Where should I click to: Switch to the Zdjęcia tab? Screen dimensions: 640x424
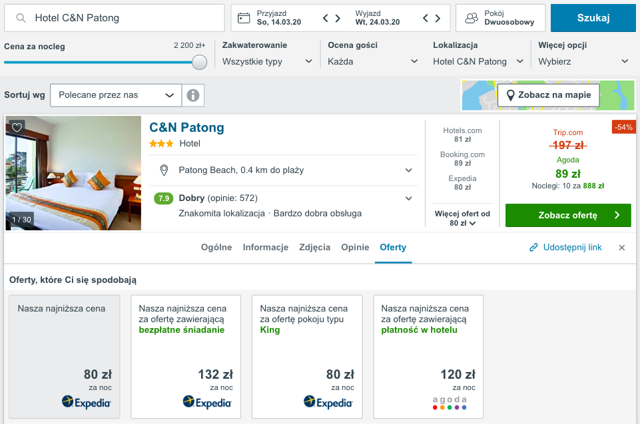pyautogui.click(x=315, y=248)
